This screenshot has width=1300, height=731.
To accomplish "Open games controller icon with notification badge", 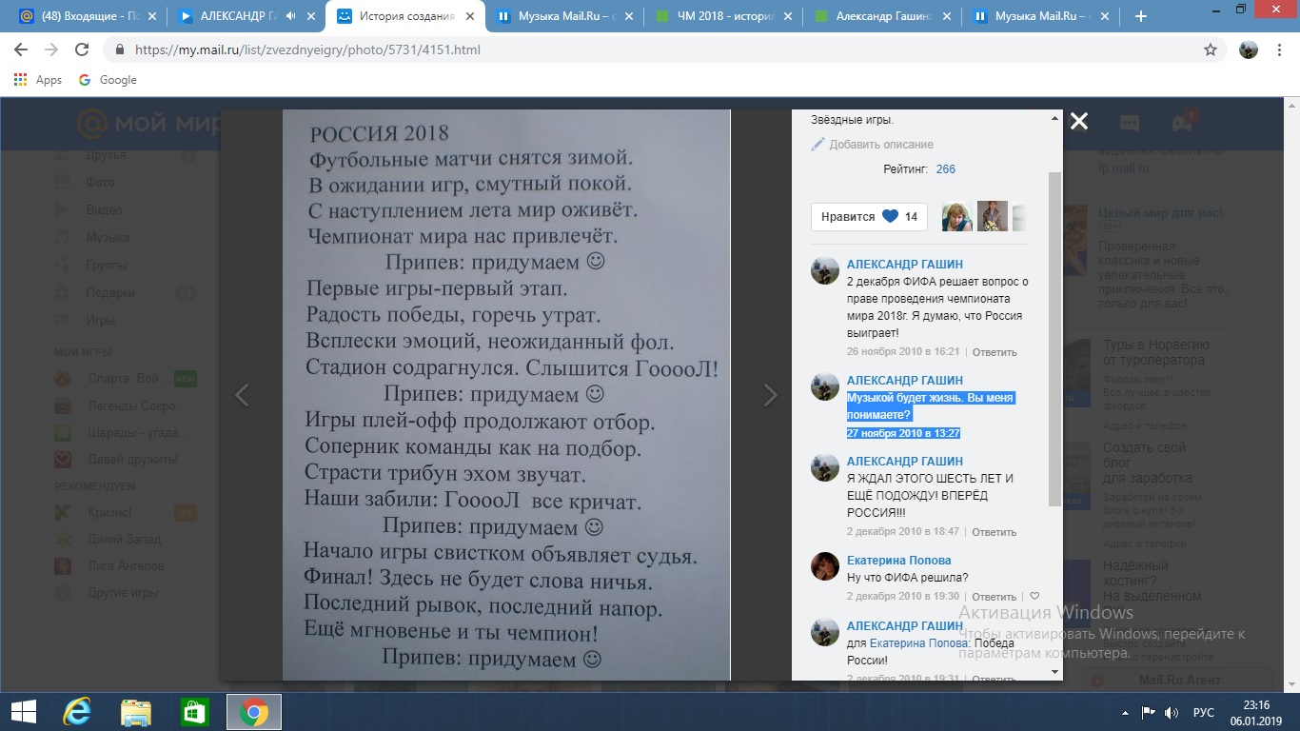I will pyautogui.click(x=1182, y=122).
